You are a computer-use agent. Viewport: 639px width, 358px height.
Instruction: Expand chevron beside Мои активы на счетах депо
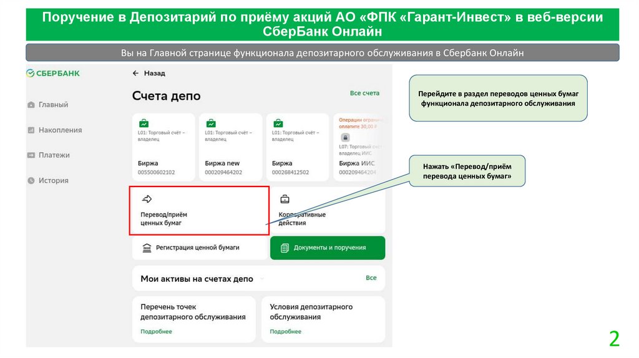point(261,279)
